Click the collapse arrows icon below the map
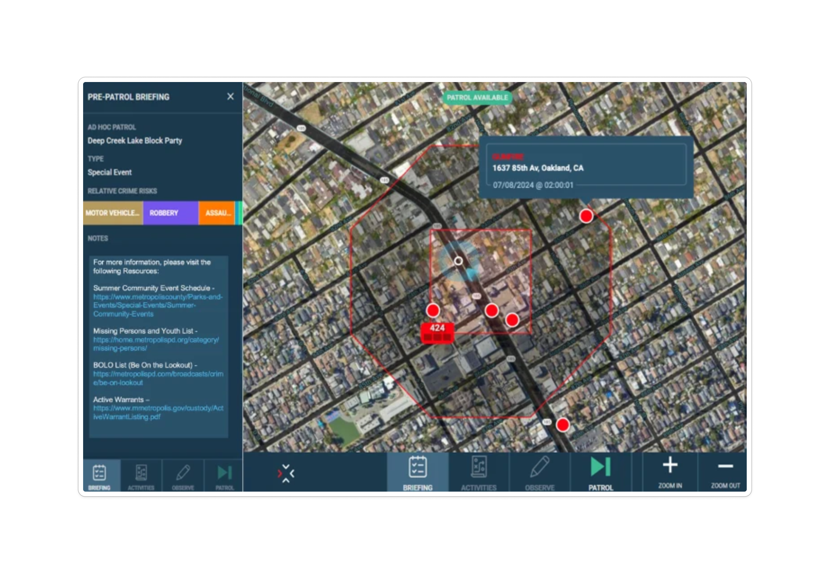Screen dimensions: 830x576 pyautogui.click(x=286, y=473)
